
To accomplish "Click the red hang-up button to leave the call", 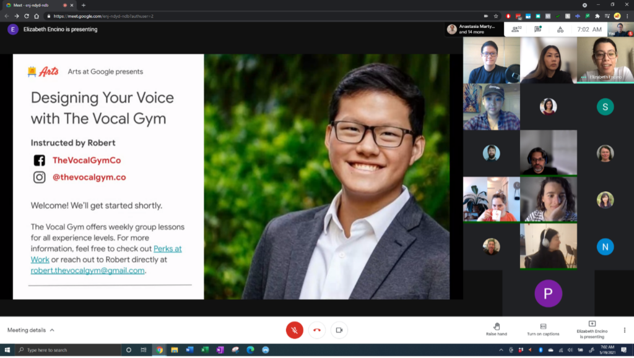I will pyautogui.click(x=316, y=330).
